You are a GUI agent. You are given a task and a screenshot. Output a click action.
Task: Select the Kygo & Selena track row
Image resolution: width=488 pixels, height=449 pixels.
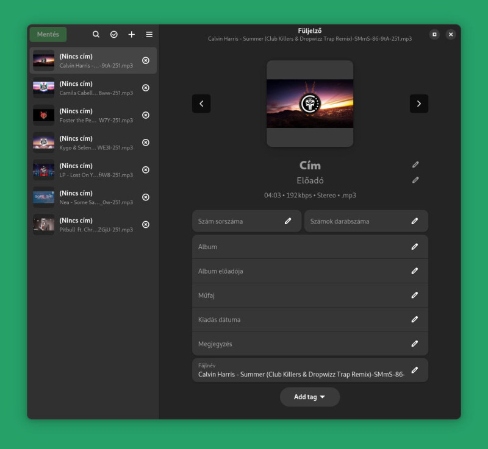(93, 143)
